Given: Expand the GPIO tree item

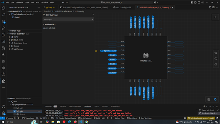Looking at the screenshot, I should pyautogui.click(x=10, y=37).
